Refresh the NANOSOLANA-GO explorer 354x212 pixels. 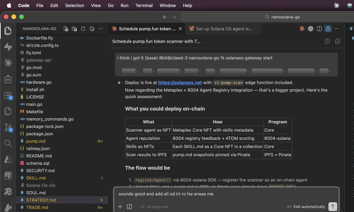[83, 29]
